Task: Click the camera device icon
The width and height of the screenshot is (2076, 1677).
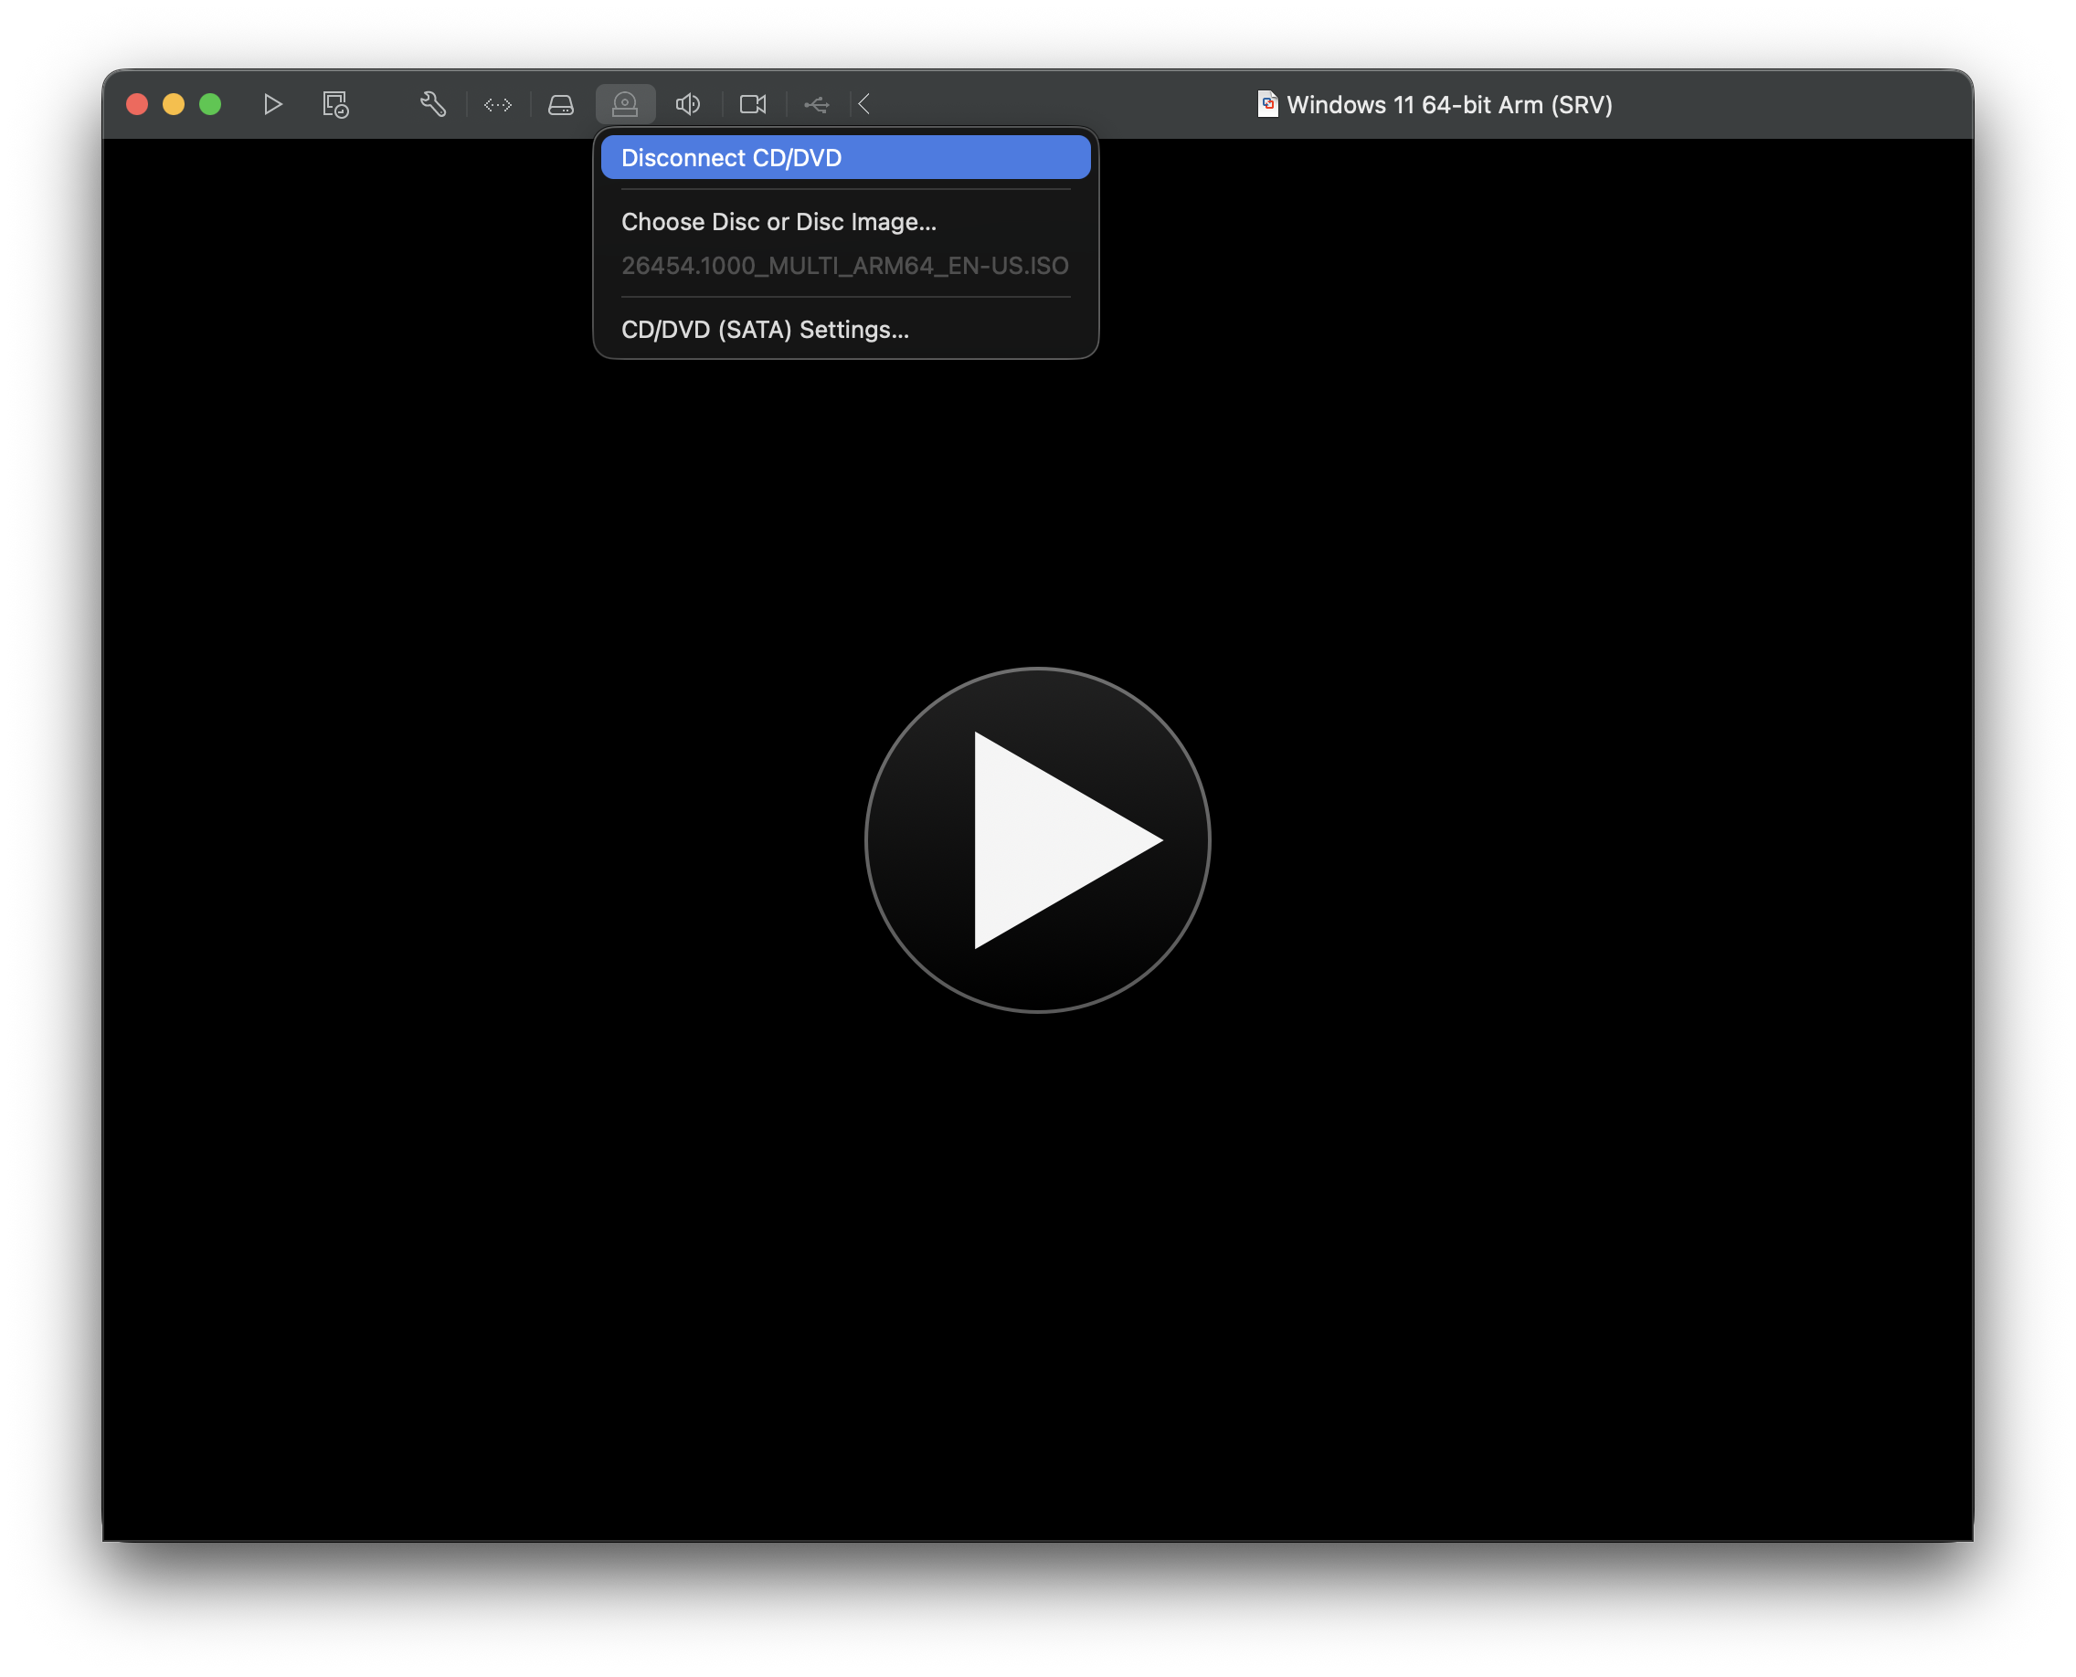Action: (x=753, y=104)
